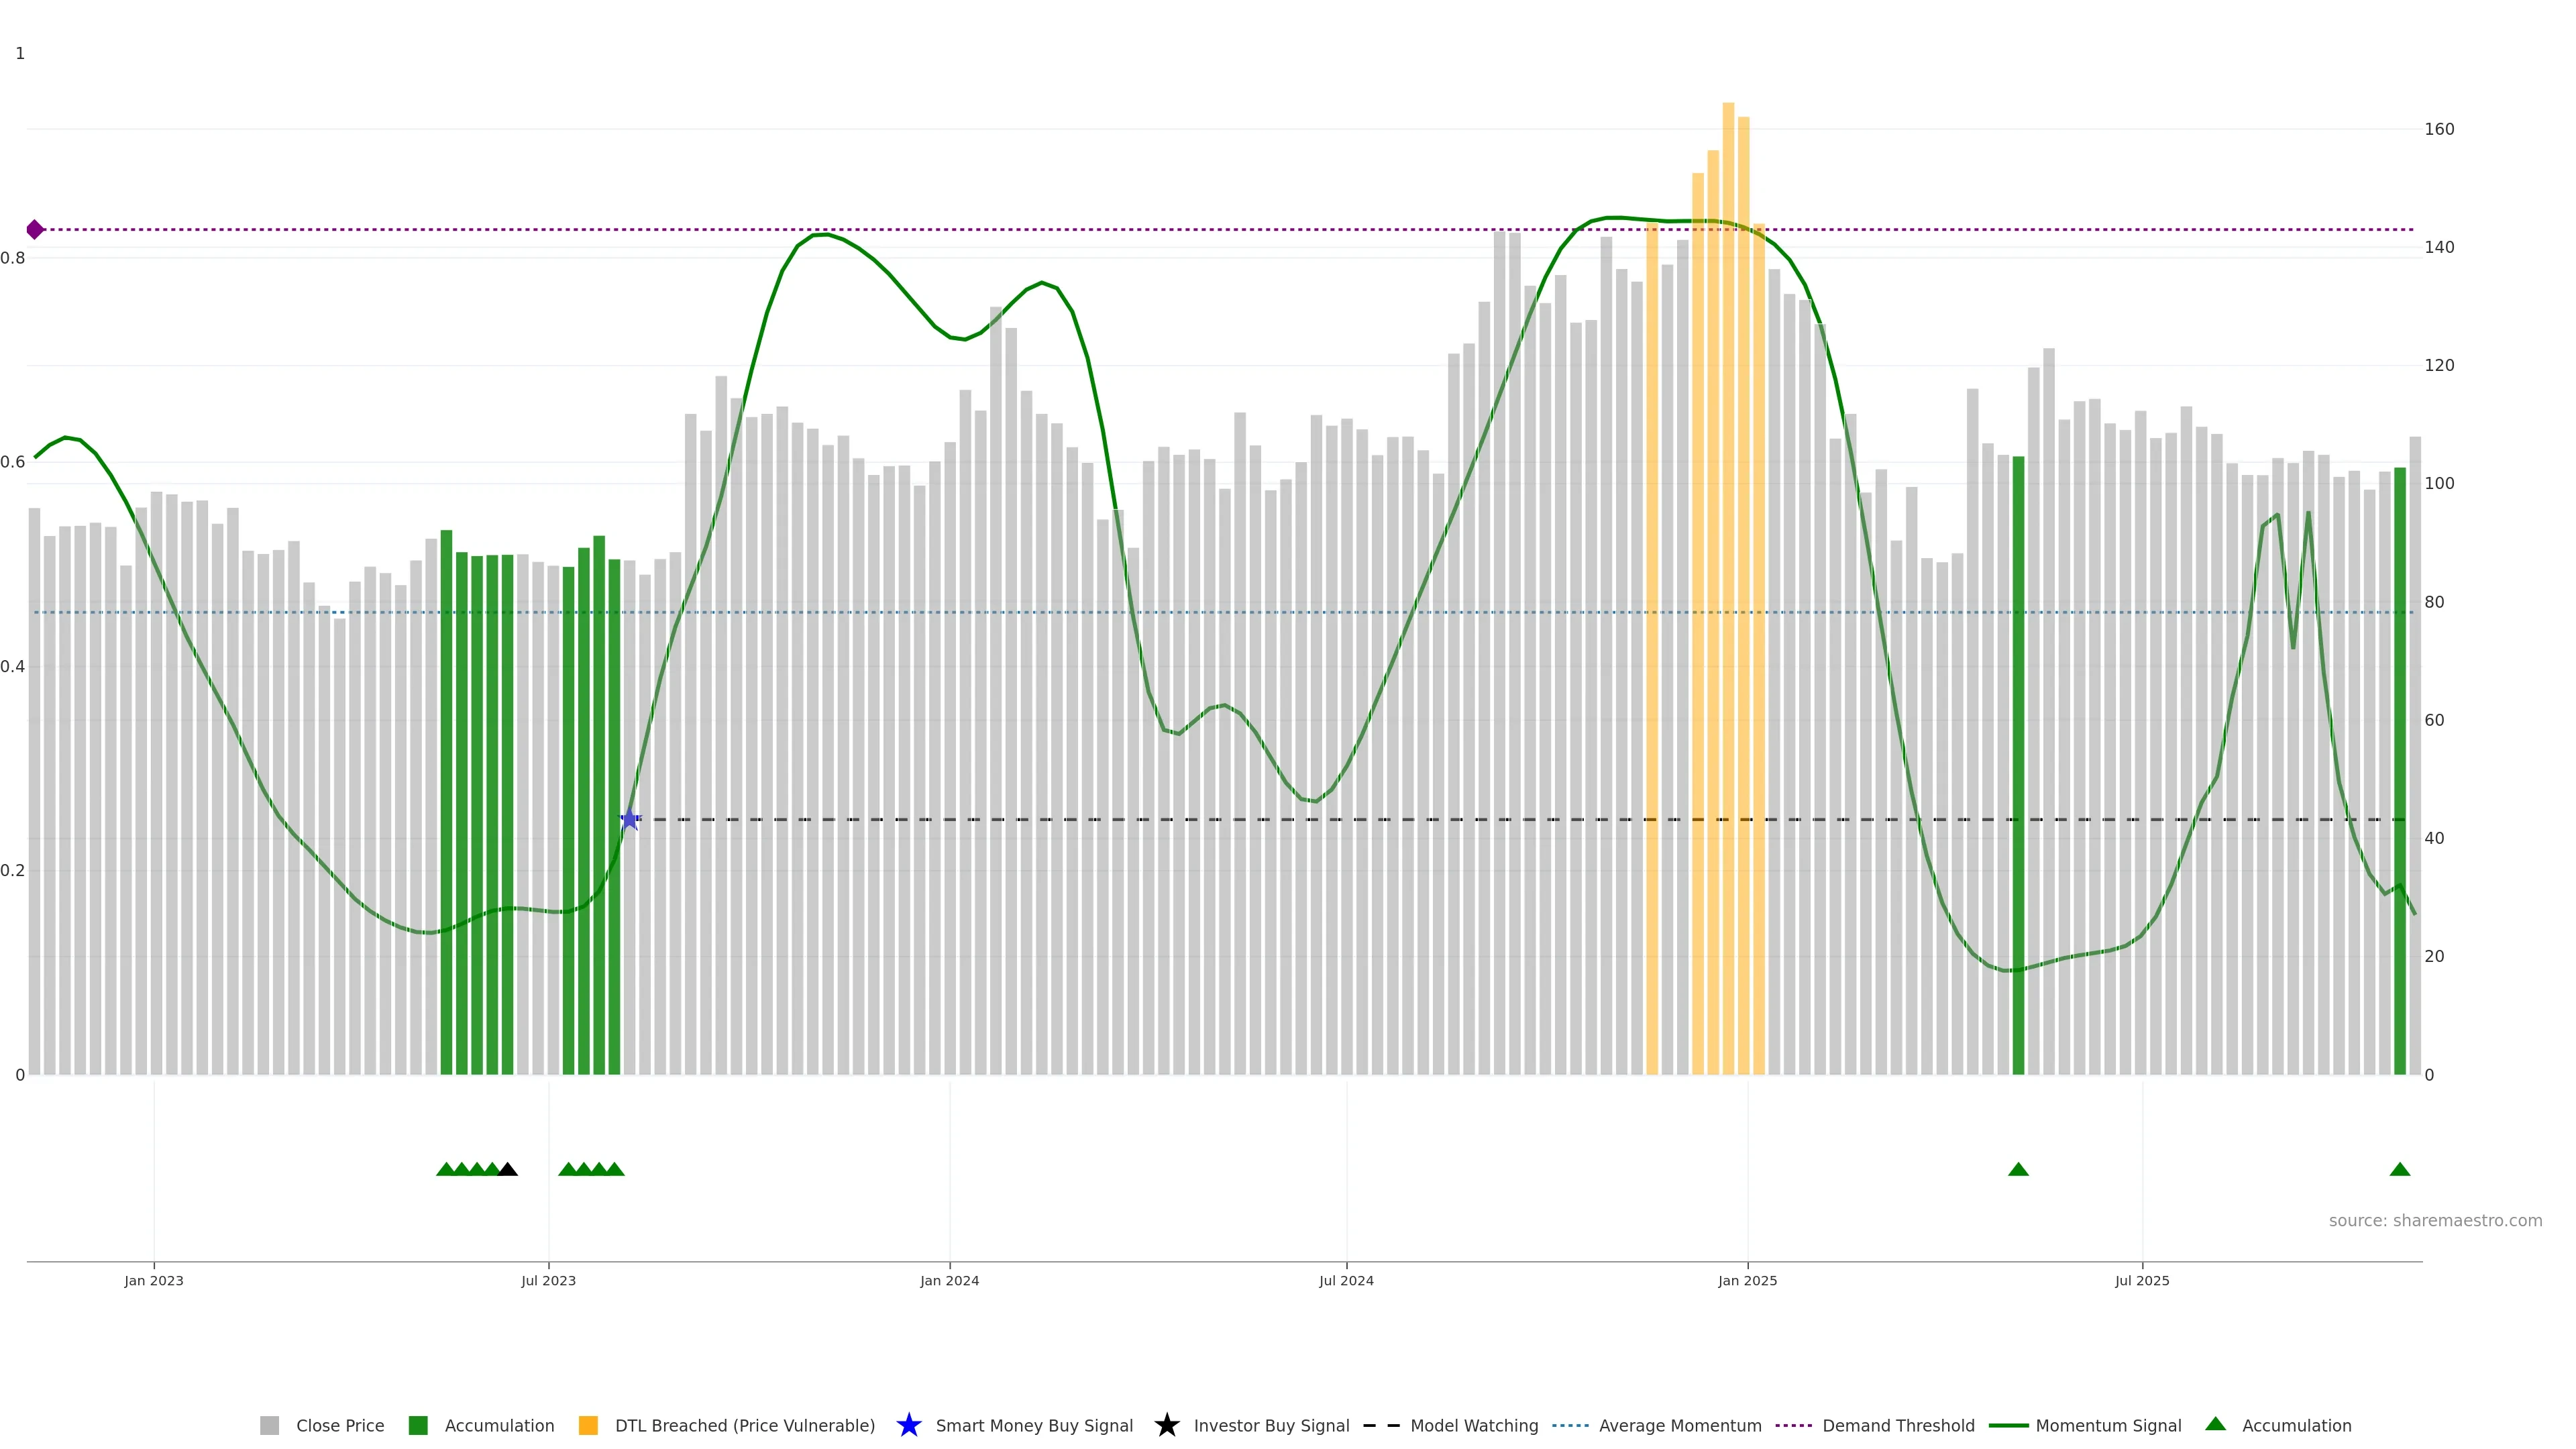Image resolution: width=2576 pixels, height=1449 pixels.
Task: Click the black triangle marker near Jul 2023
Action: [508, 1169]
